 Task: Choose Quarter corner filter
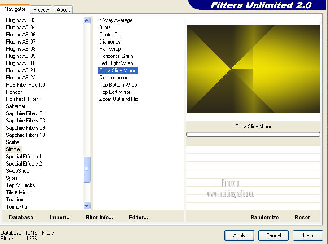[x=114, y=77]
